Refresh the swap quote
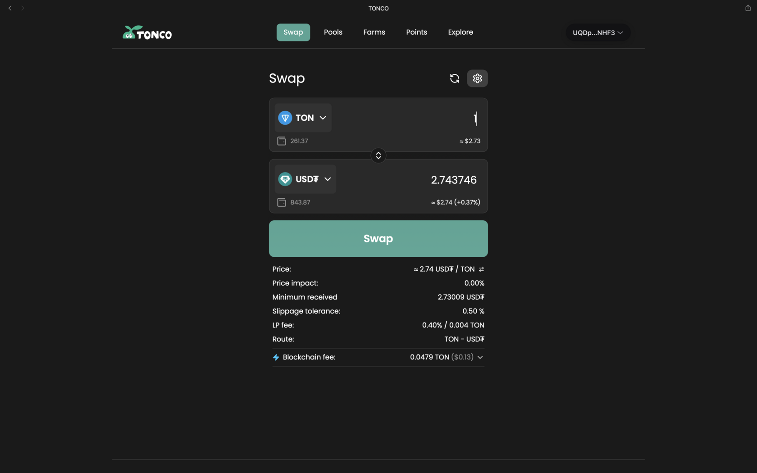Screen dimensions: 757x473 point(455,78)
